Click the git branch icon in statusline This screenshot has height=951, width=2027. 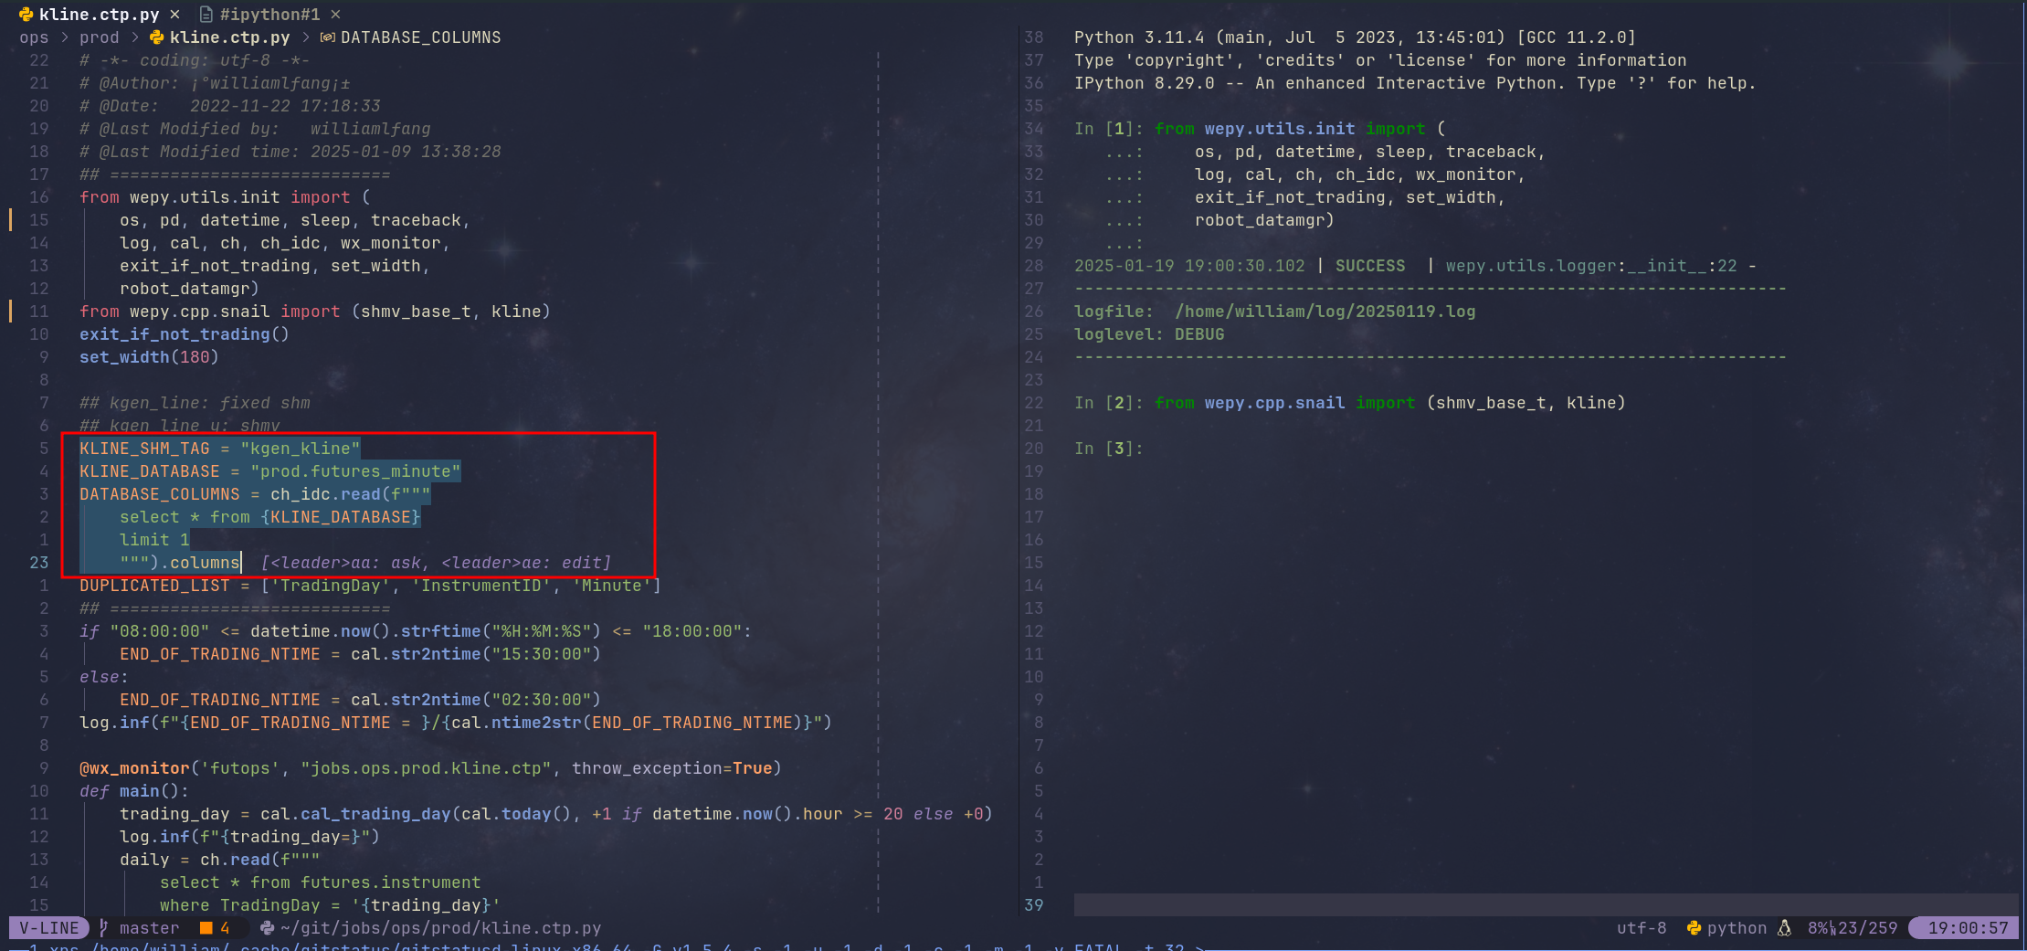coord(103,927)
